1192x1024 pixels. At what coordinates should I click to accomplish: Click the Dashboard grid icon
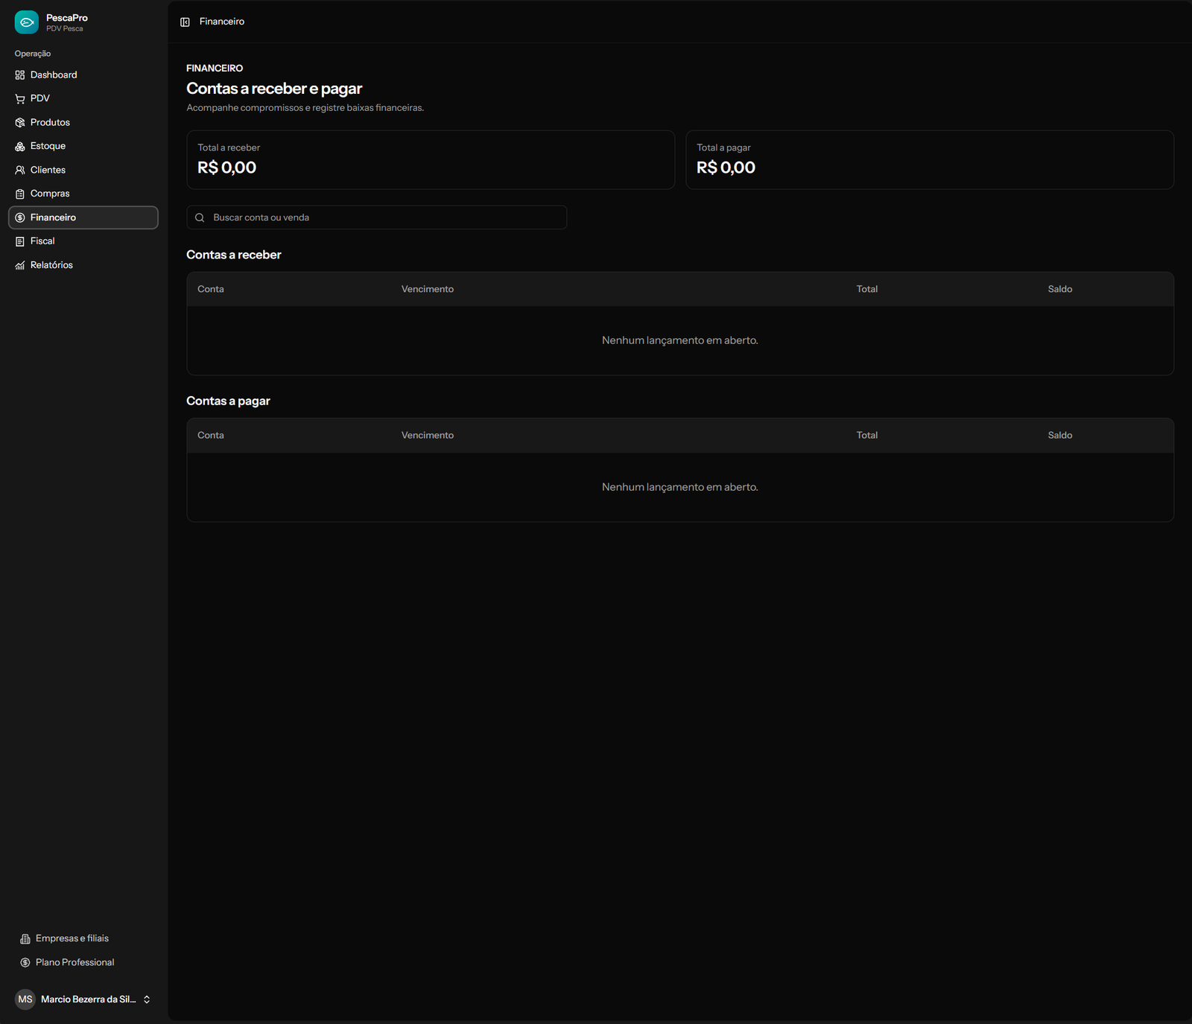coord(20,75)
